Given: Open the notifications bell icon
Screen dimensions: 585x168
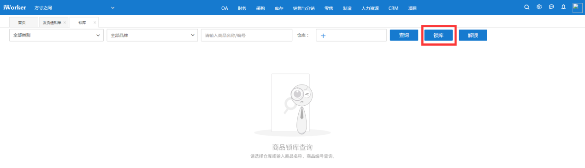Looking at the screenshot, I should click(x=563, y=7).
